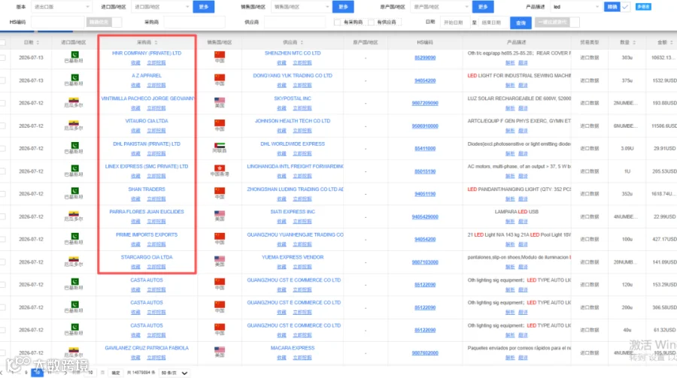Open the 版本 dropdown
This screenshot has height=378, width=677.
[62, 7]
